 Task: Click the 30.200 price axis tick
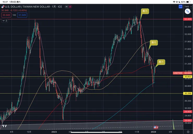coord(188,101)
